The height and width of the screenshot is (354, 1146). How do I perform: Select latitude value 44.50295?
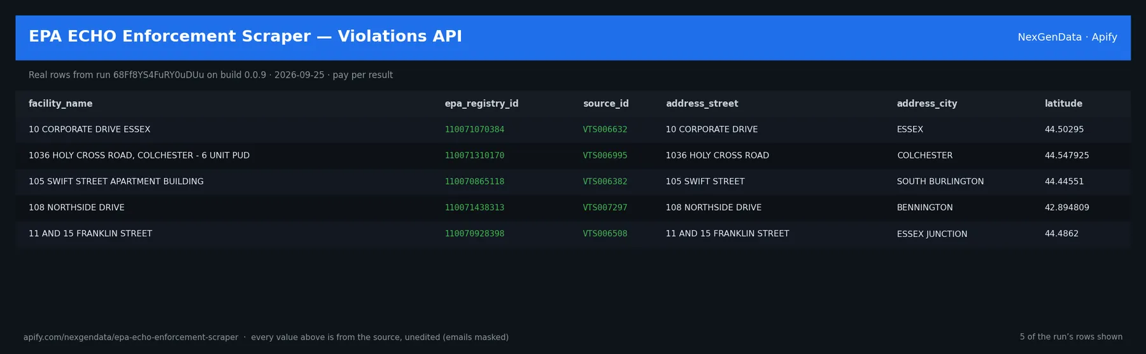pyautogui.click(x=1064, y=129)
